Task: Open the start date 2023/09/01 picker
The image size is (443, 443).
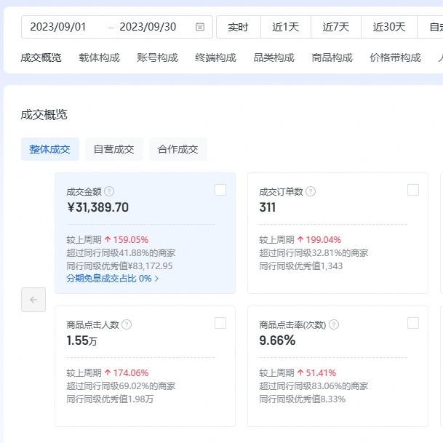Action: (x=58, y=27)
